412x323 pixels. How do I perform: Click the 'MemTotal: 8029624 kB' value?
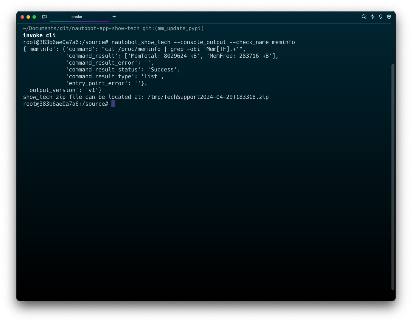[x=164, y=56]
